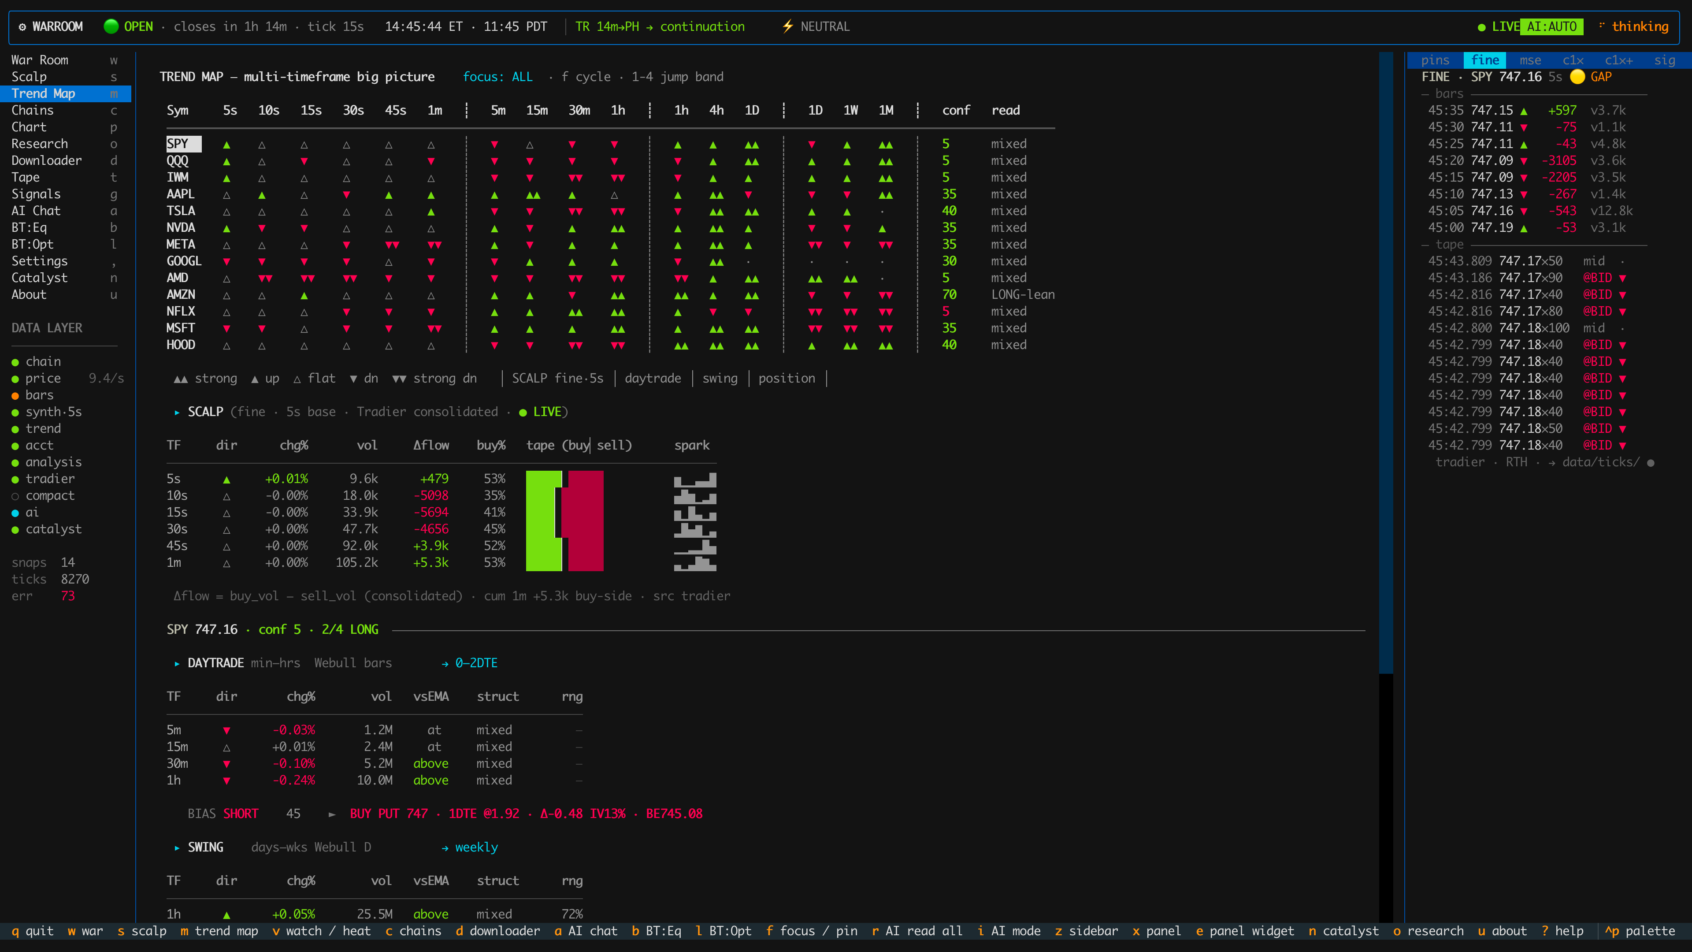Click the hollow compact data layer dot
Screen dimensions: 1692x952
pos(15,496)
